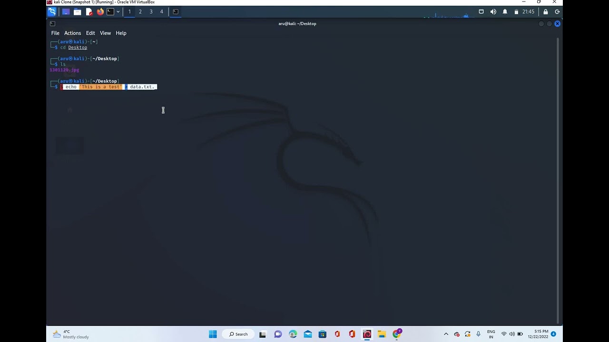Click the CPU graph monitor in Kali panel

tap(447, 15)
